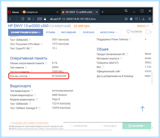Open the Speed Dial grid icon
Viewport: 160px width, 138px height.
coord(29,19)
